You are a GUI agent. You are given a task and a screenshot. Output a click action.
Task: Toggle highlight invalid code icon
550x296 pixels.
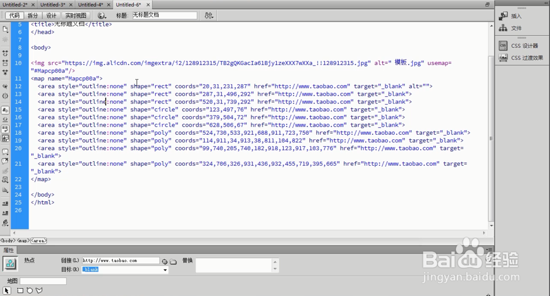[5, 119]
